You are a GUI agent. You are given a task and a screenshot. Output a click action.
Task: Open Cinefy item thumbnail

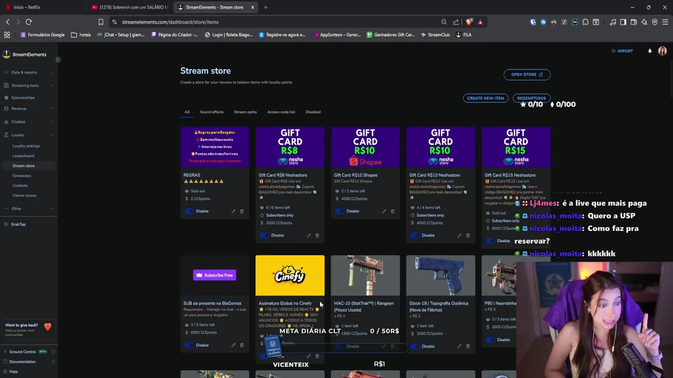[x=290, y=276]
